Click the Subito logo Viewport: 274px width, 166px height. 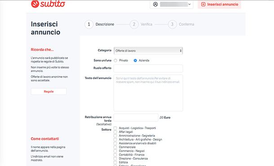(x=48, y=4)
